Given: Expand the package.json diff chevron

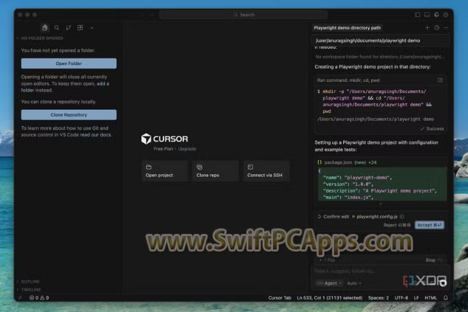Looking at the screenshot, I should (380, 204).
